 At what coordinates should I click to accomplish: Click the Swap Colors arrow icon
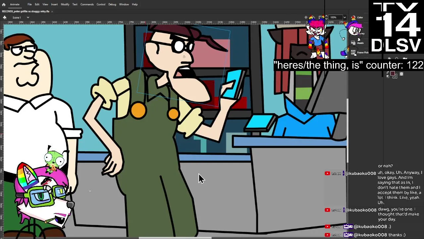pos(388,72)
